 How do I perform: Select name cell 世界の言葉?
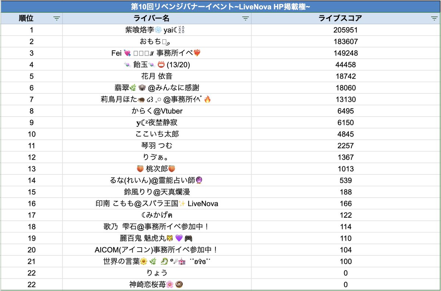(x=157, y=262)
